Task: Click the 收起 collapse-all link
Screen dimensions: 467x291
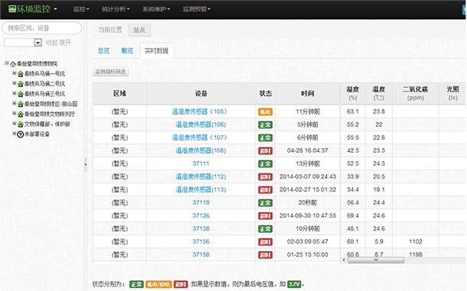Action: tap(51, 43)
